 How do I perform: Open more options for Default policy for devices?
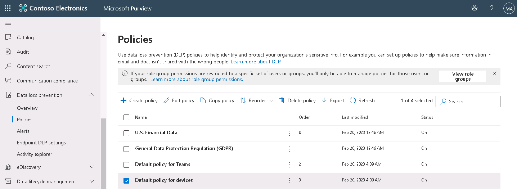point(289,180)
